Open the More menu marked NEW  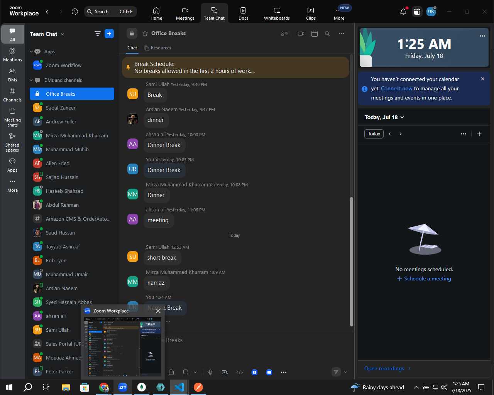pyautogui.click(x=339, y=14)
